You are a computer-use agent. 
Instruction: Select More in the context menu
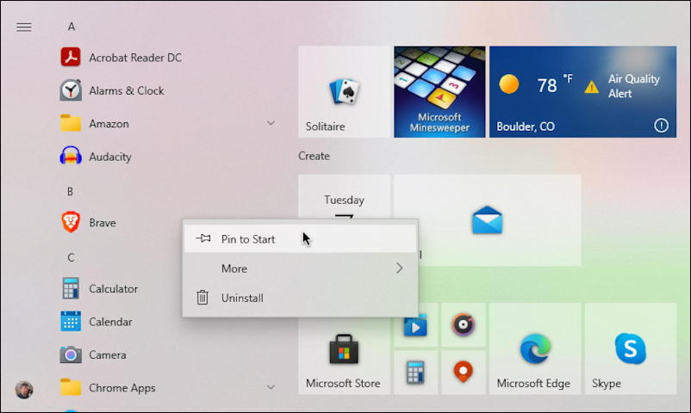pyautogui.click(x=300, y=268)
